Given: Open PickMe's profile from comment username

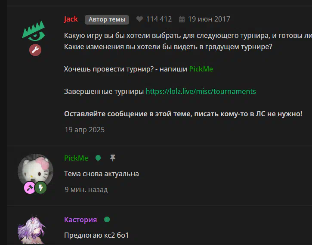Looking at the screenshot, I should point(76,158).
